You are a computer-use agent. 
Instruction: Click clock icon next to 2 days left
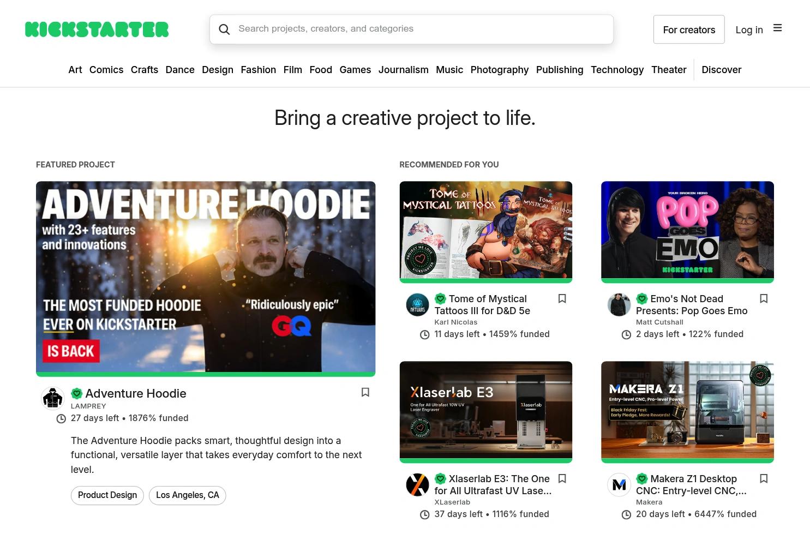click(626, 334)
